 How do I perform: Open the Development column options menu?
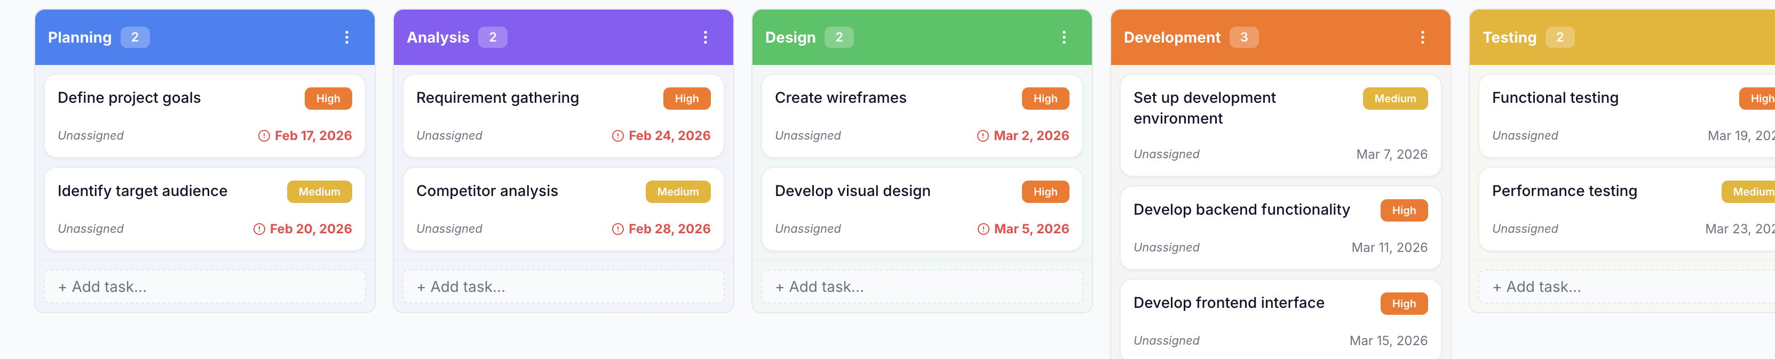click(x=1422, y=37)
